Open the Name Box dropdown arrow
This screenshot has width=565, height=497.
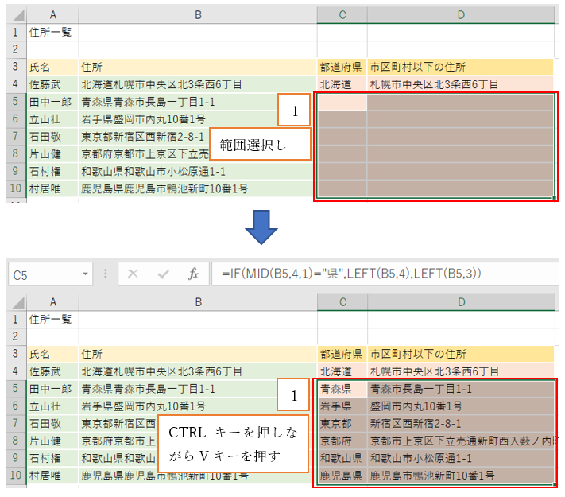click(x=85, y=274)
